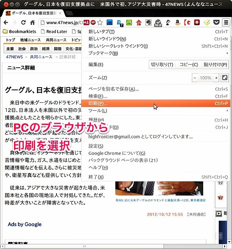Click the 切り取り edit button

point(162,65)
